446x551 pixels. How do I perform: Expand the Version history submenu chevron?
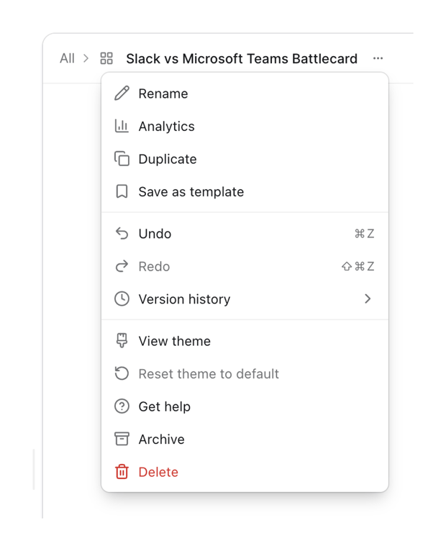[368, 299]
